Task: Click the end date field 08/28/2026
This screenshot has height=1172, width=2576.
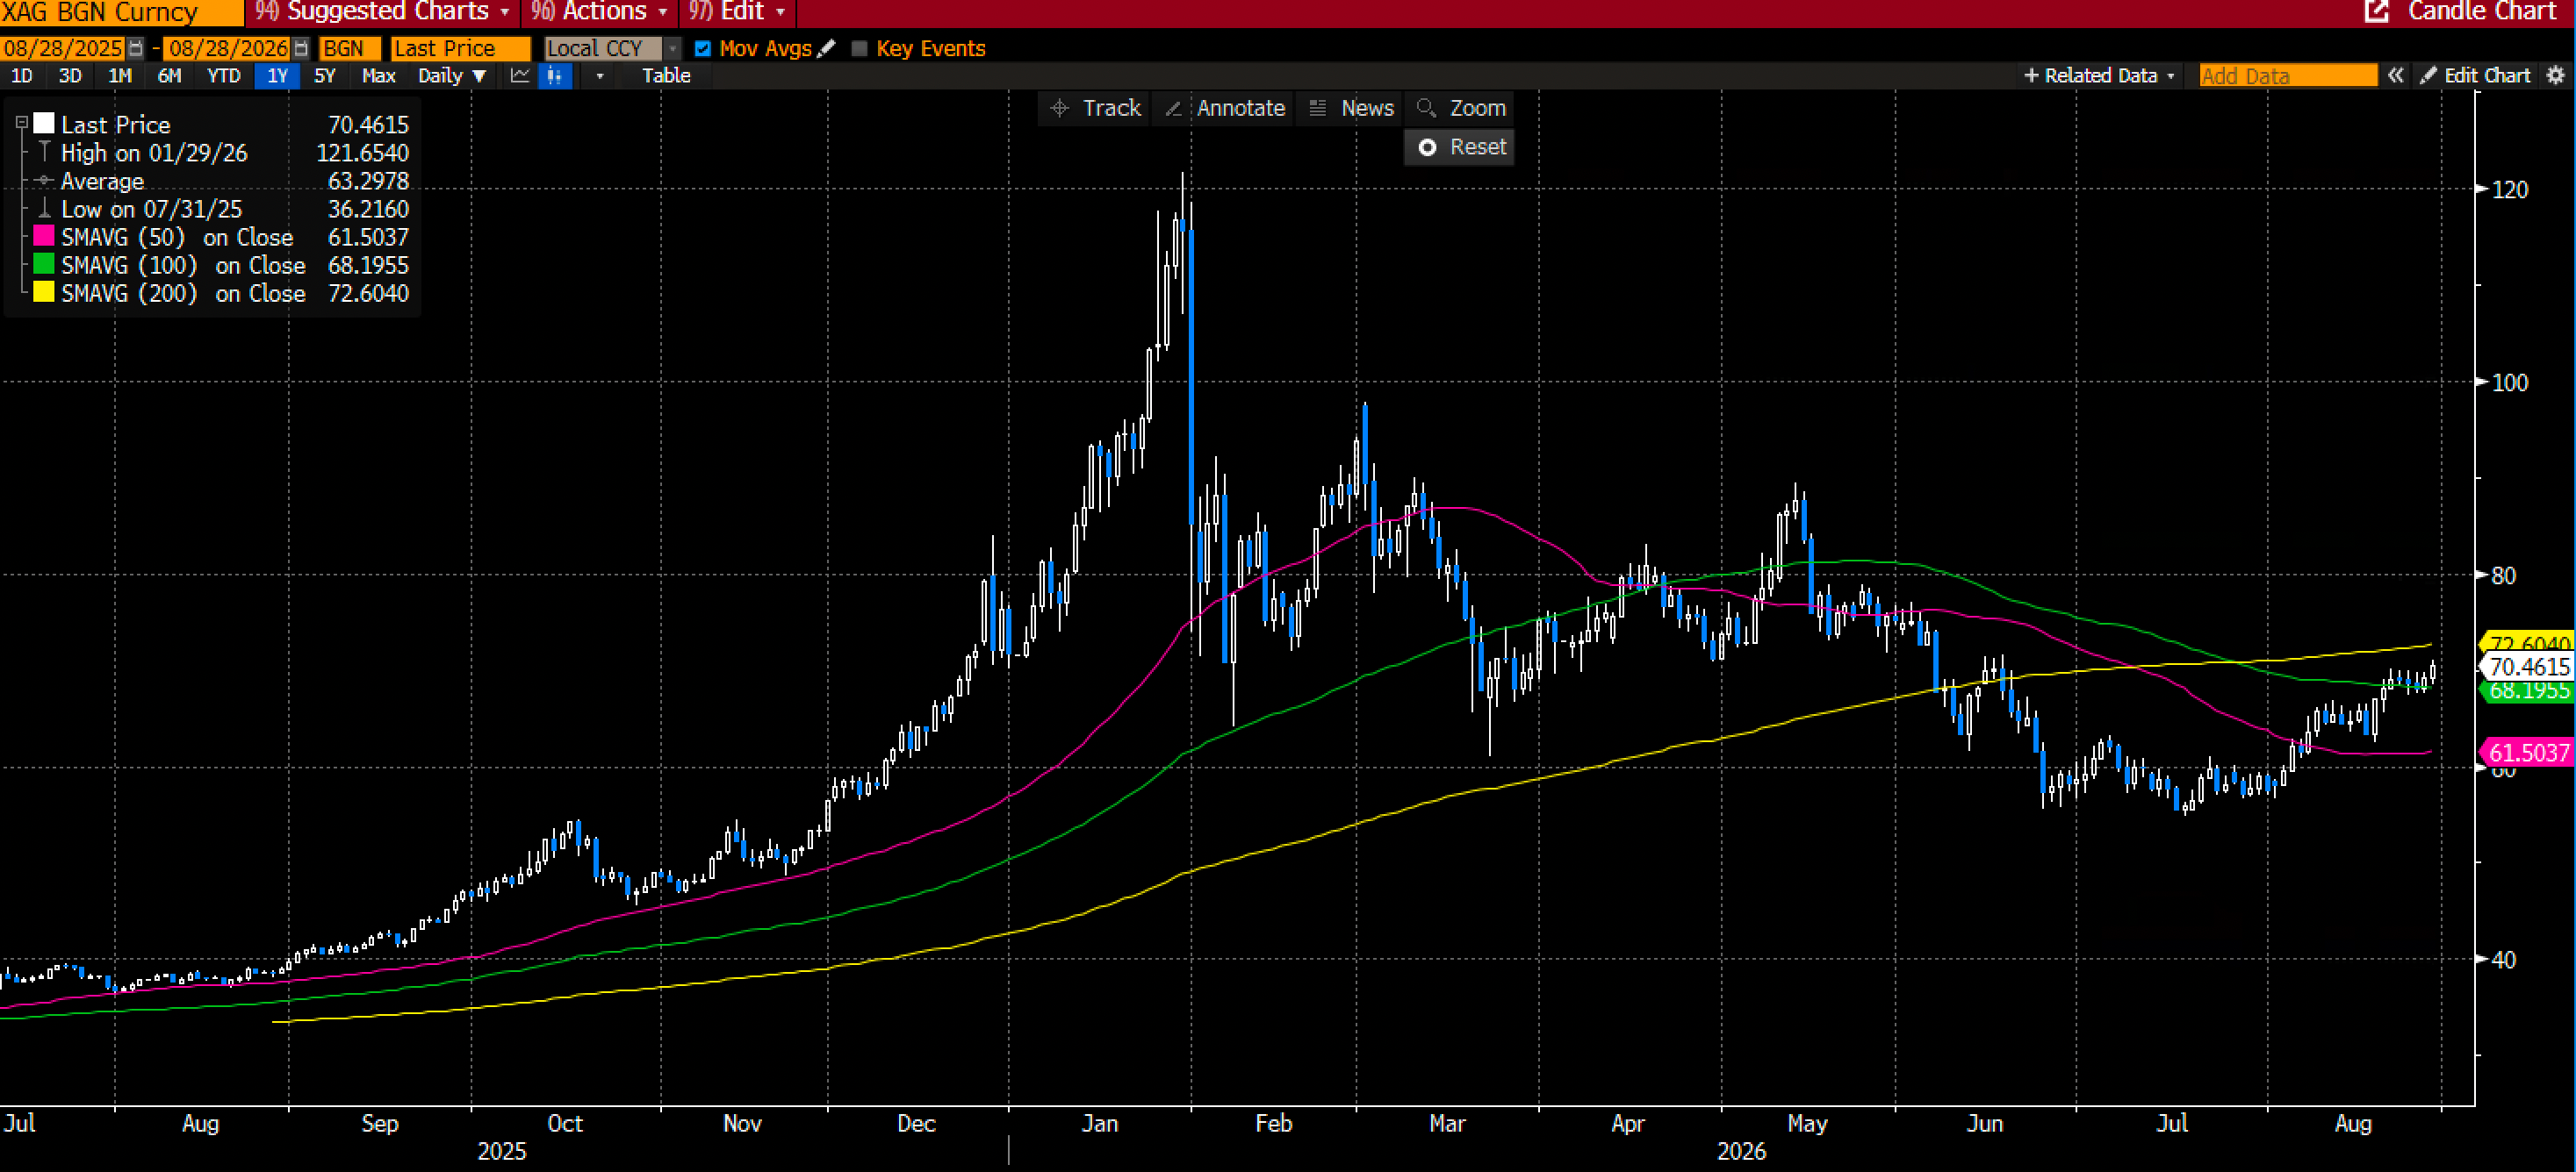Action: 228,48
